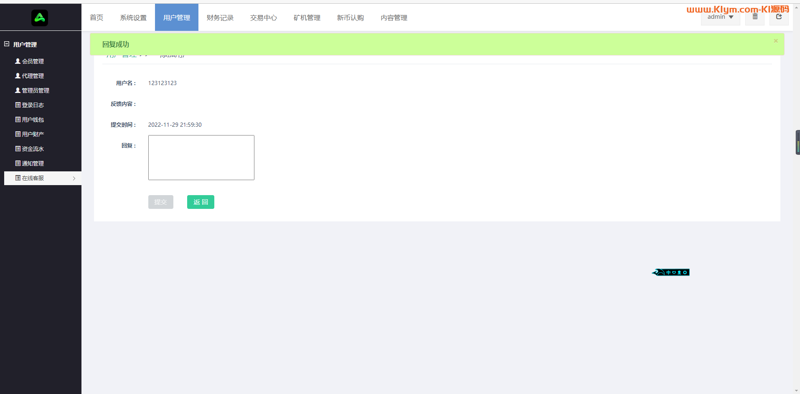Collapse the 用户管理 sidebar group
800x394 pixels.
(x=7, y=44)
